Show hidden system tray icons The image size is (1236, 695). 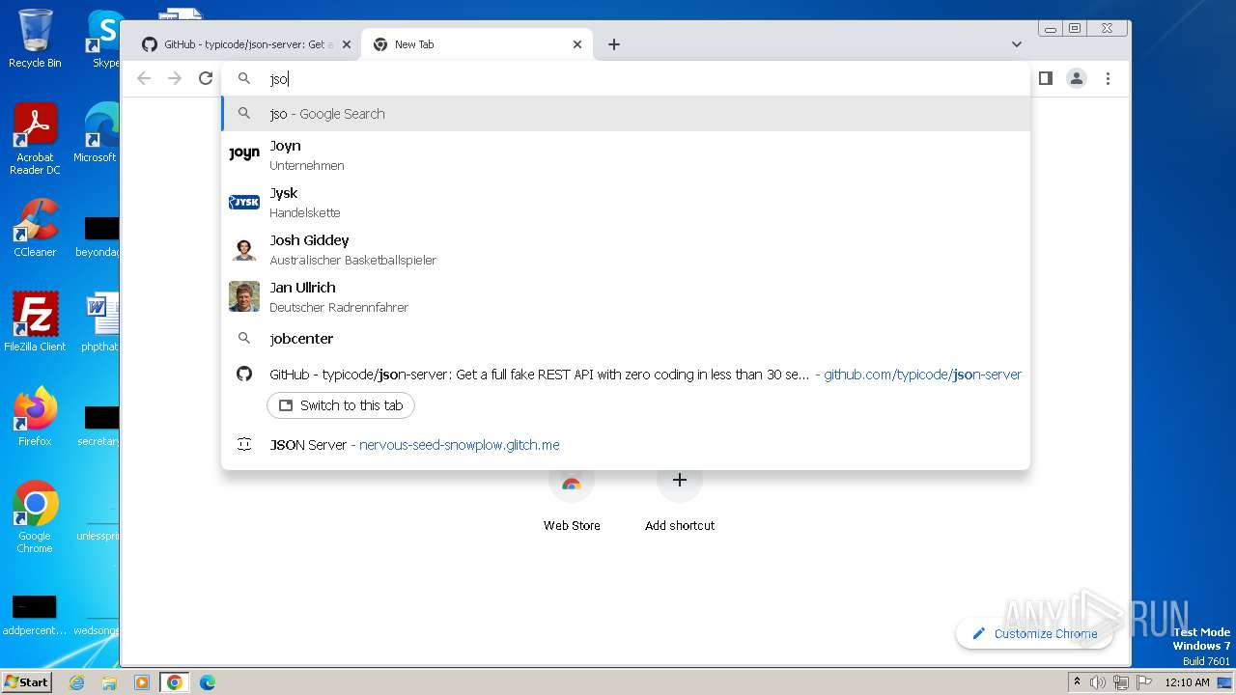[1078, 682]
